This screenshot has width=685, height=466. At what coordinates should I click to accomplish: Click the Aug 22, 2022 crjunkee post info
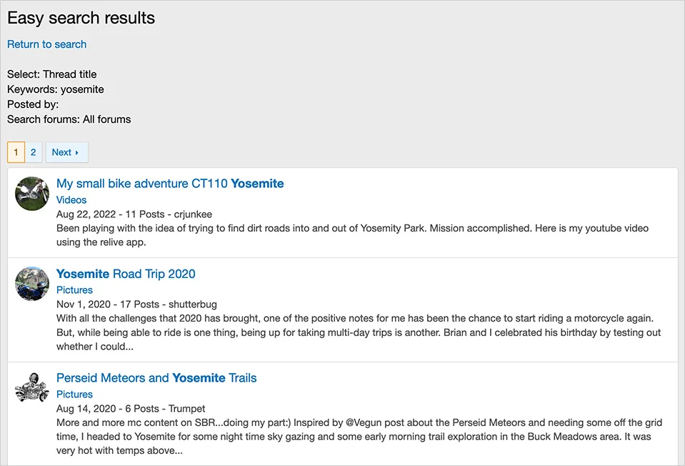coord(134,214)
